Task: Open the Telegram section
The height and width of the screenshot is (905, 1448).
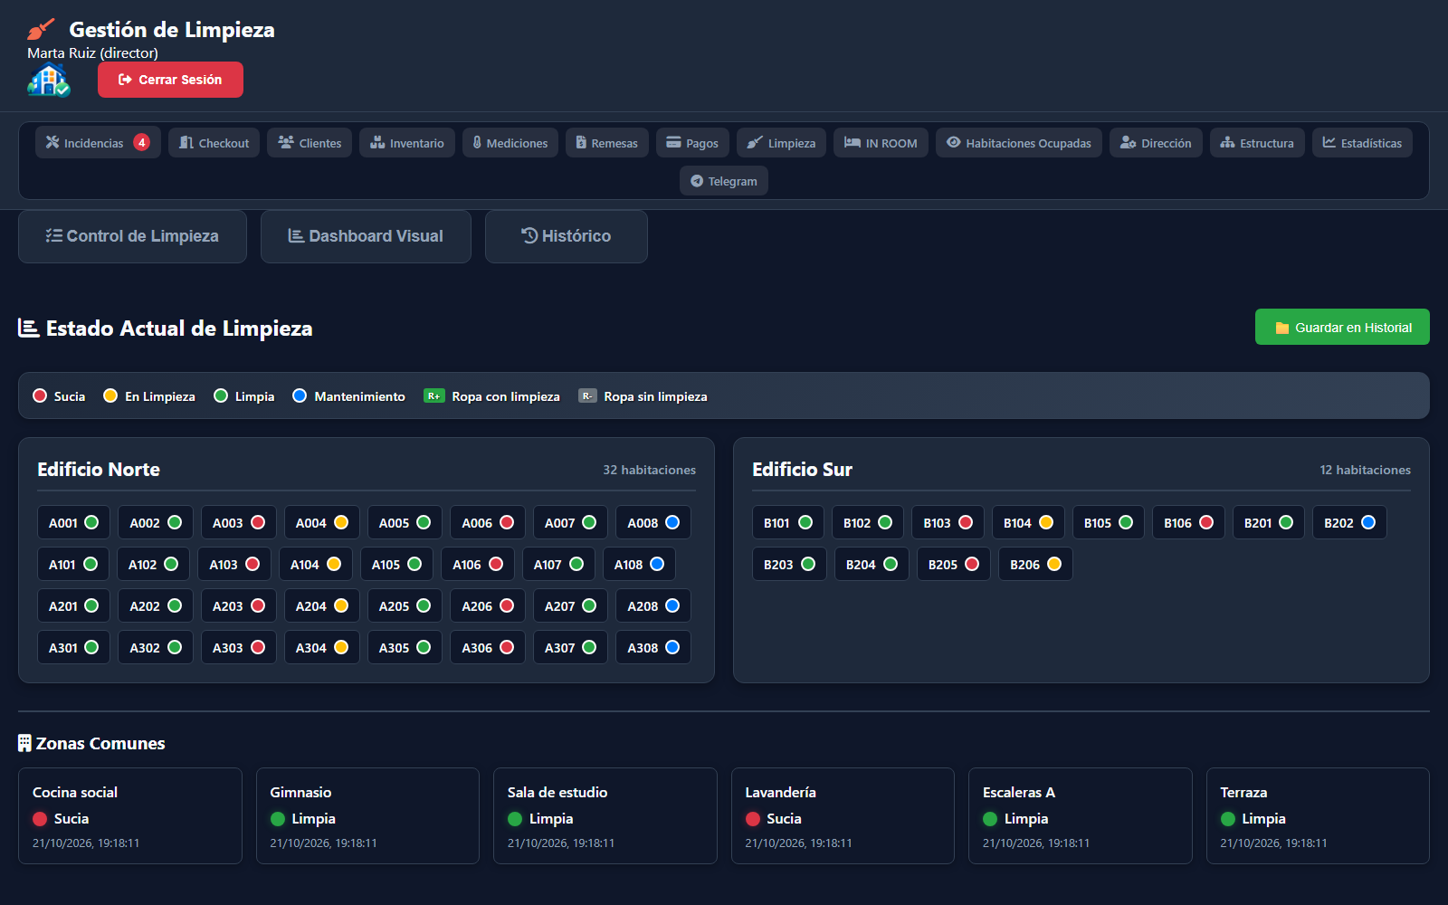Action: point(724,181)
